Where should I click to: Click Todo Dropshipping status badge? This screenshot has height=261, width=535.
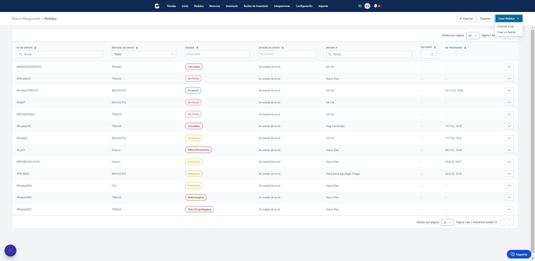[199, 209]
